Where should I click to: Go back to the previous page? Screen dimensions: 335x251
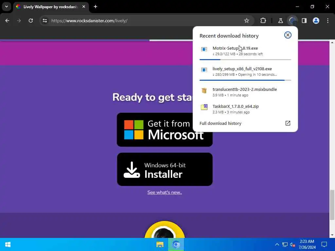[x=7, y=21]
